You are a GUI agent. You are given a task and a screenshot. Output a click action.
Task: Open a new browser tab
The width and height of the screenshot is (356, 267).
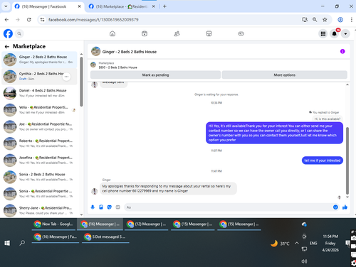pyautogui.click(x=164, y=6)
